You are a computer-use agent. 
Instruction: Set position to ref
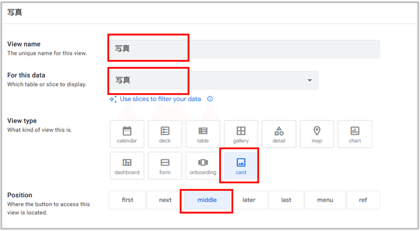363,200
